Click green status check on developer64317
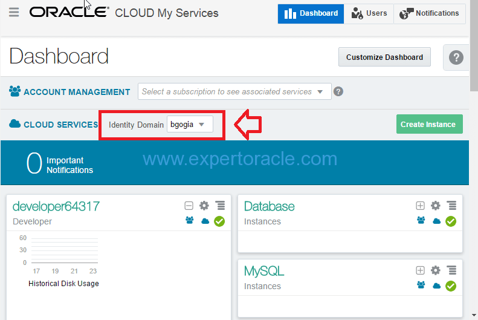Viewport: 478px width, 320px height. [x=219, y=221]
